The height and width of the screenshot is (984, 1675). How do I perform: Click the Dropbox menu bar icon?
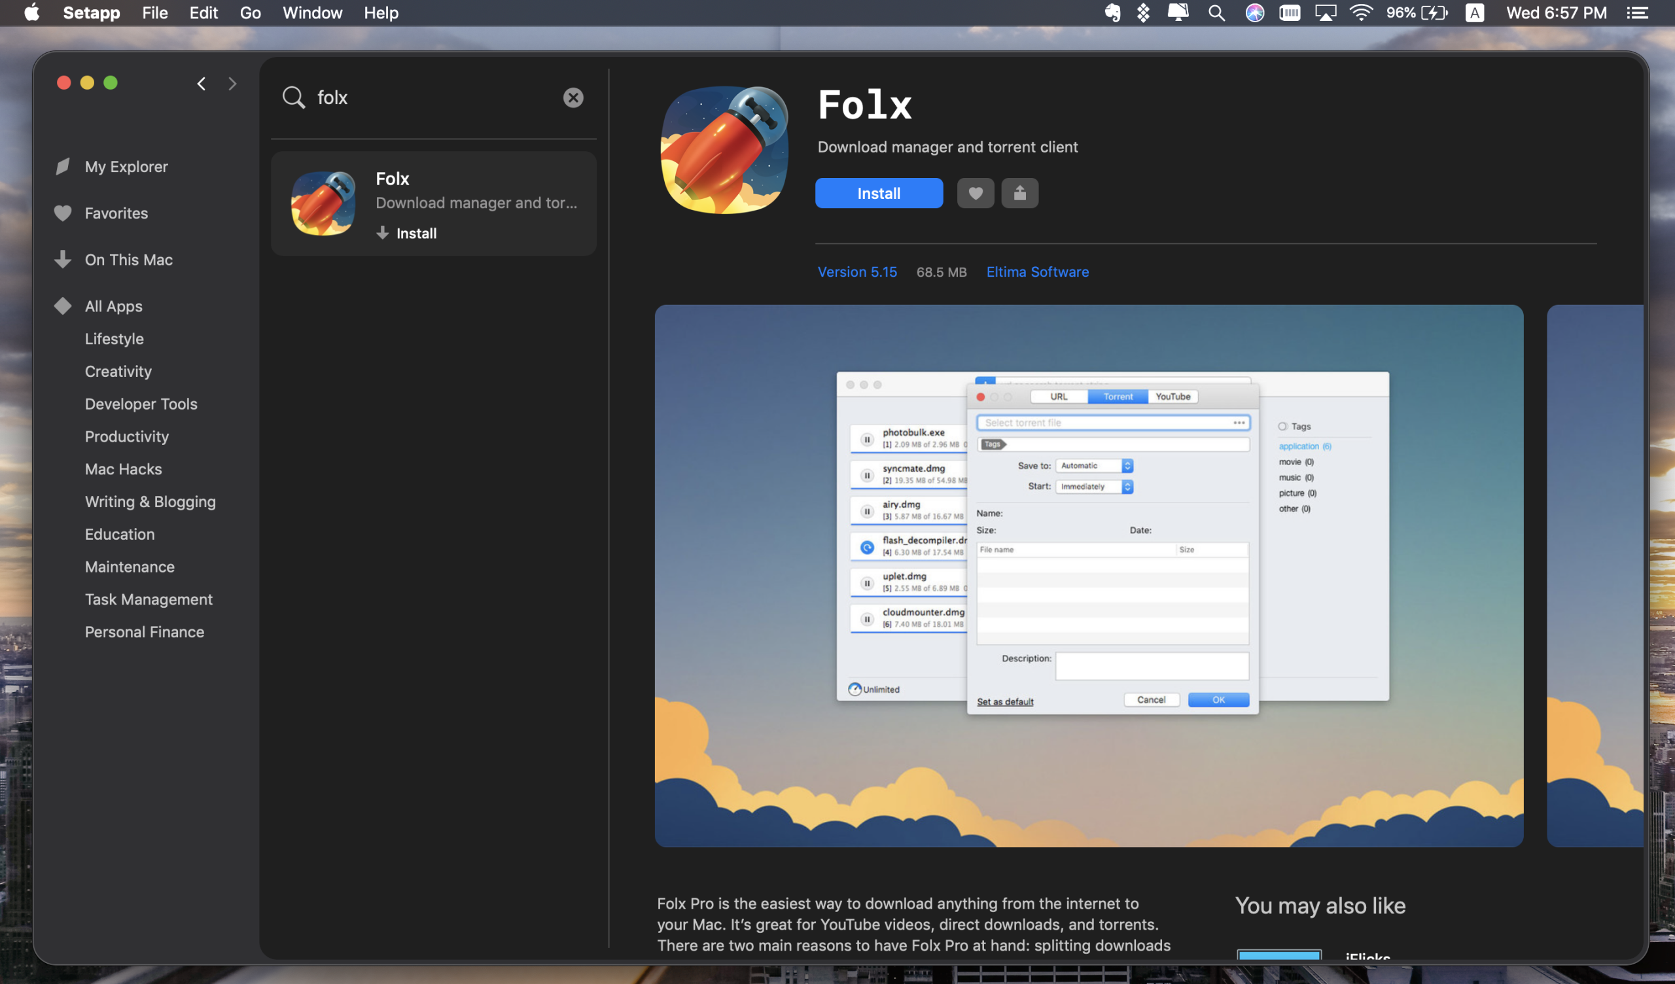(1143, 12)
